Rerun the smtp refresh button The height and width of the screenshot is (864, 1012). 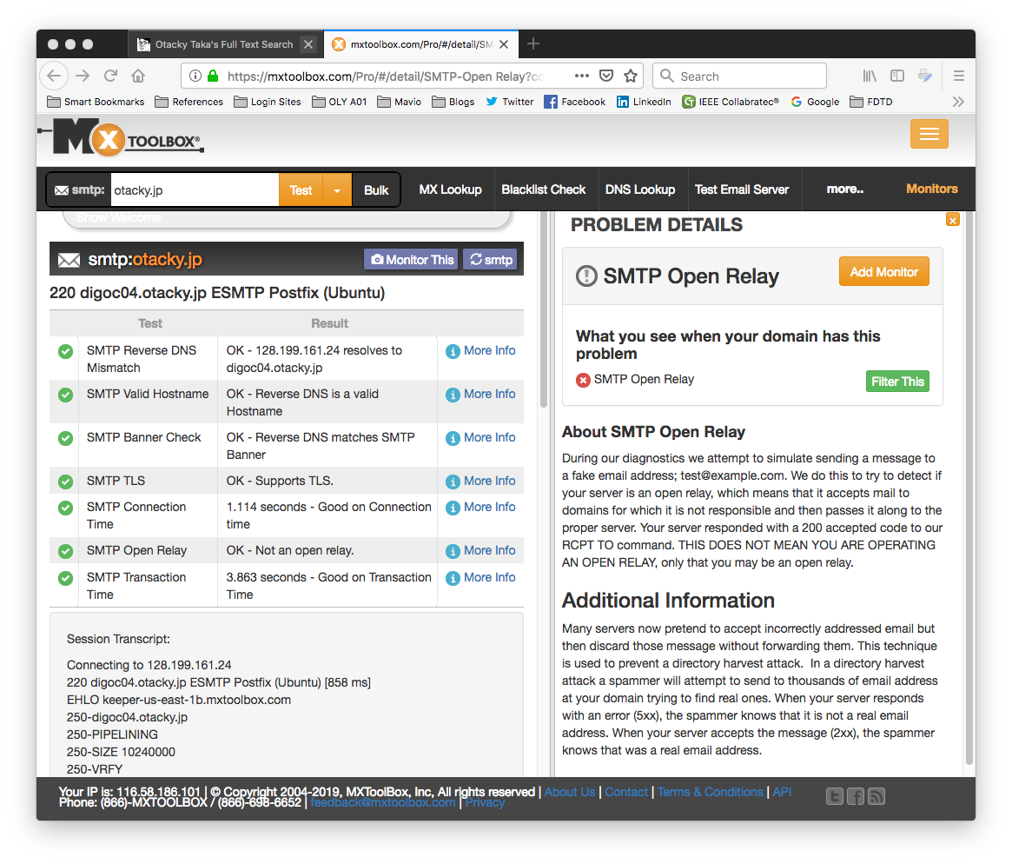click(x=491, y=260)
